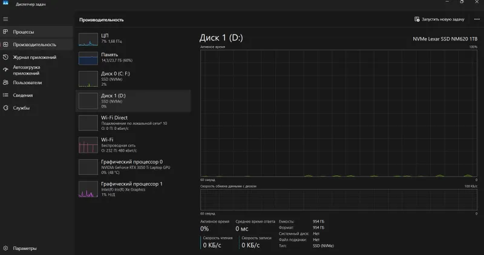Click the Скорость записи 0 КБ/с value

tap(250, 245)
